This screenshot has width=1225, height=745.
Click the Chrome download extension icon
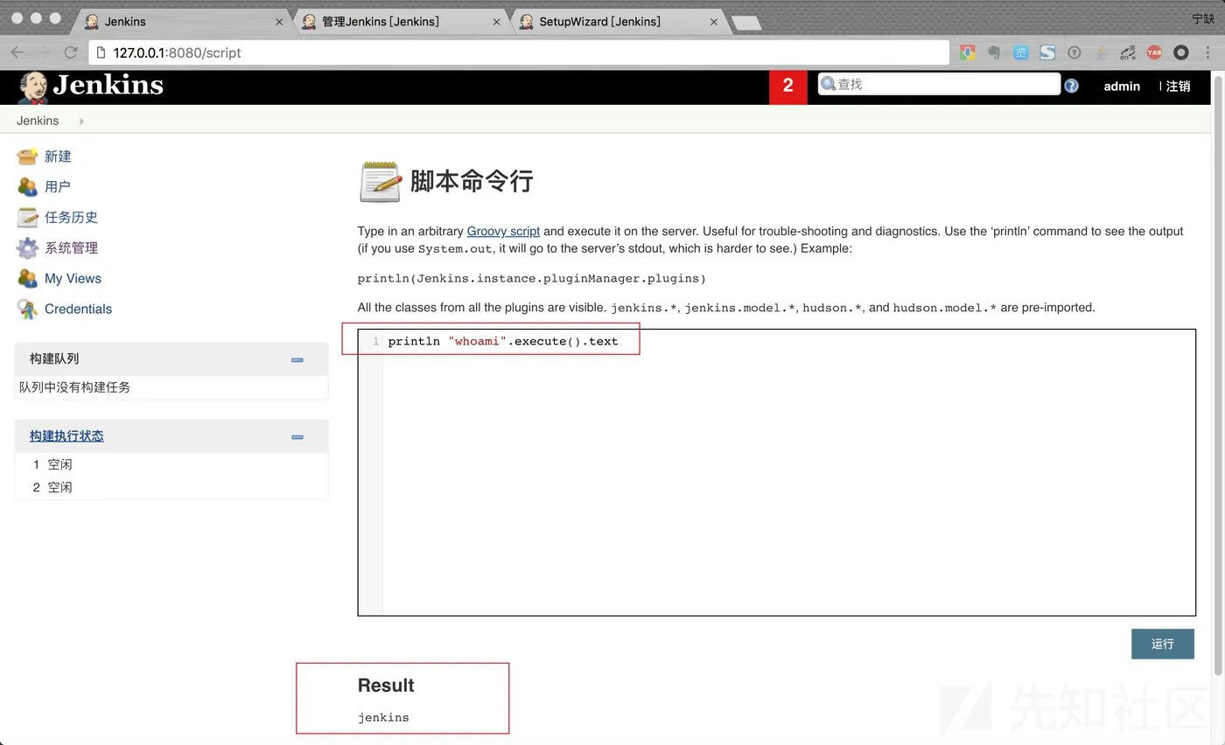tap(967, 52)
